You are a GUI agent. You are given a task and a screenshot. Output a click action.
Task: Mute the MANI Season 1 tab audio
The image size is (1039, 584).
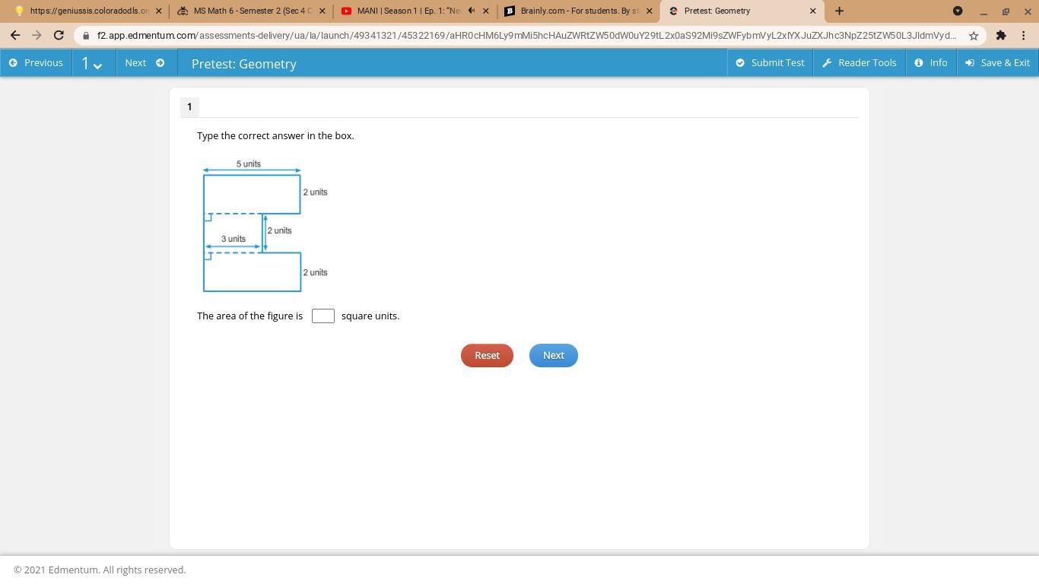[472, 11]
